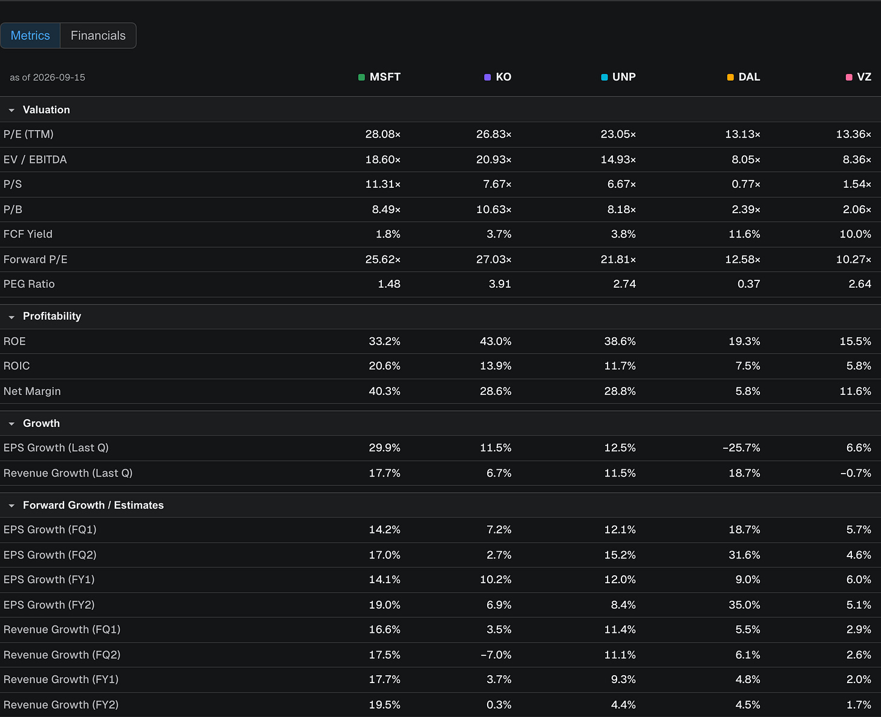Click the Net Margin row label
Screen dimensions: 881x717
click(32, 392)
